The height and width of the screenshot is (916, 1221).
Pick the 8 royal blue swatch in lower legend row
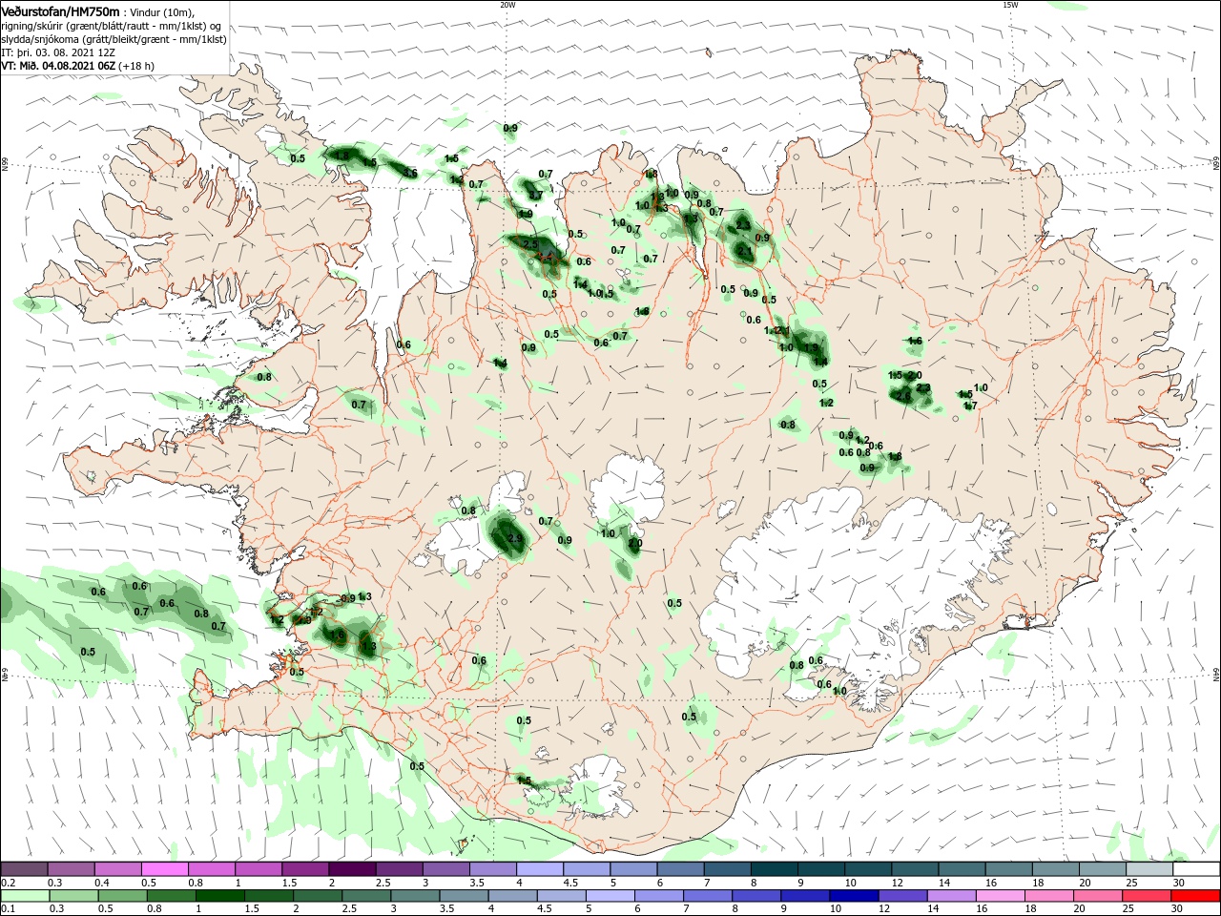[756, 896]
